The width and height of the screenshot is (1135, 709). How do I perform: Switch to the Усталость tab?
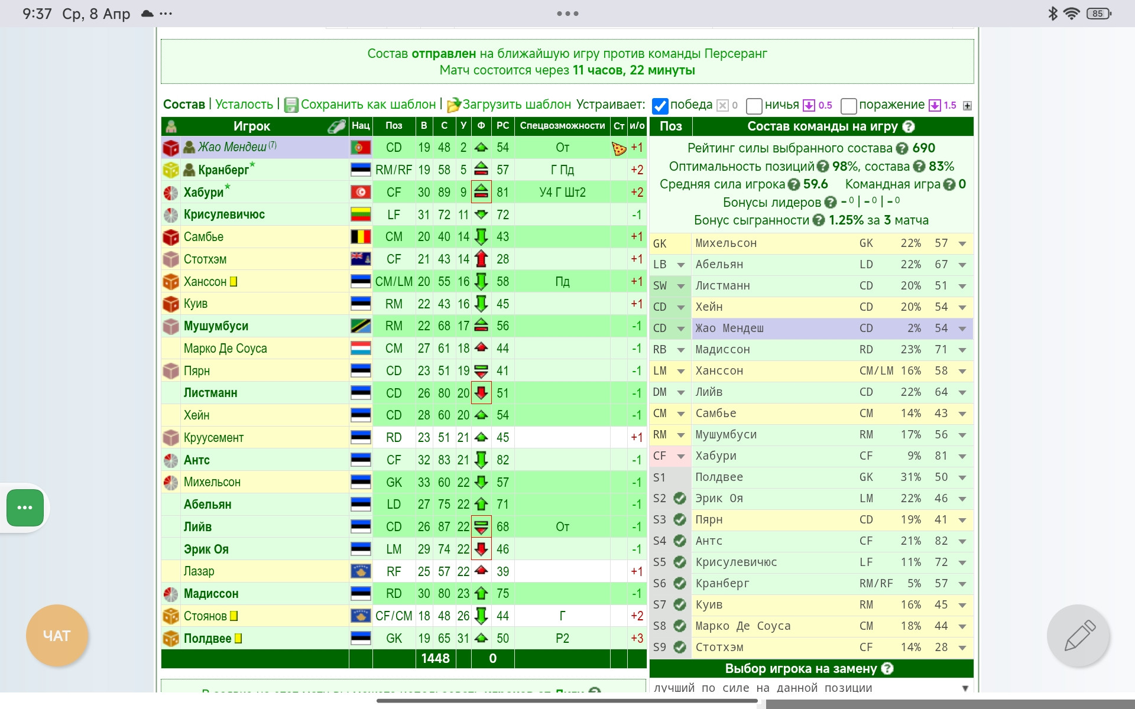pyautogui.click(x=244, y=105)
